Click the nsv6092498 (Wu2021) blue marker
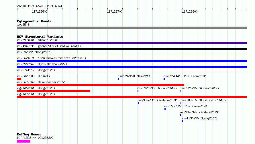Image resolution: width=255 pixels, height=144 pixels. 118,79
